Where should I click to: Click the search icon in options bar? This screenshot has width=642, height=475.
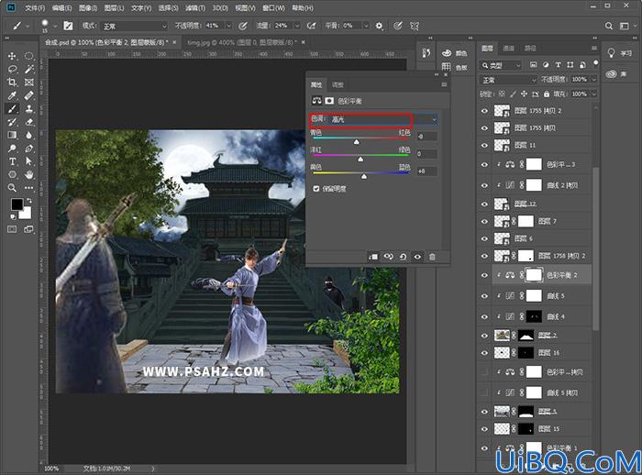[x=609, y=26]
